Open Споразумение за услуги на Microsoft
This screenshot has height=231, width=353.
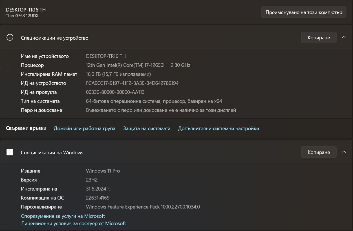coord(63,216)
